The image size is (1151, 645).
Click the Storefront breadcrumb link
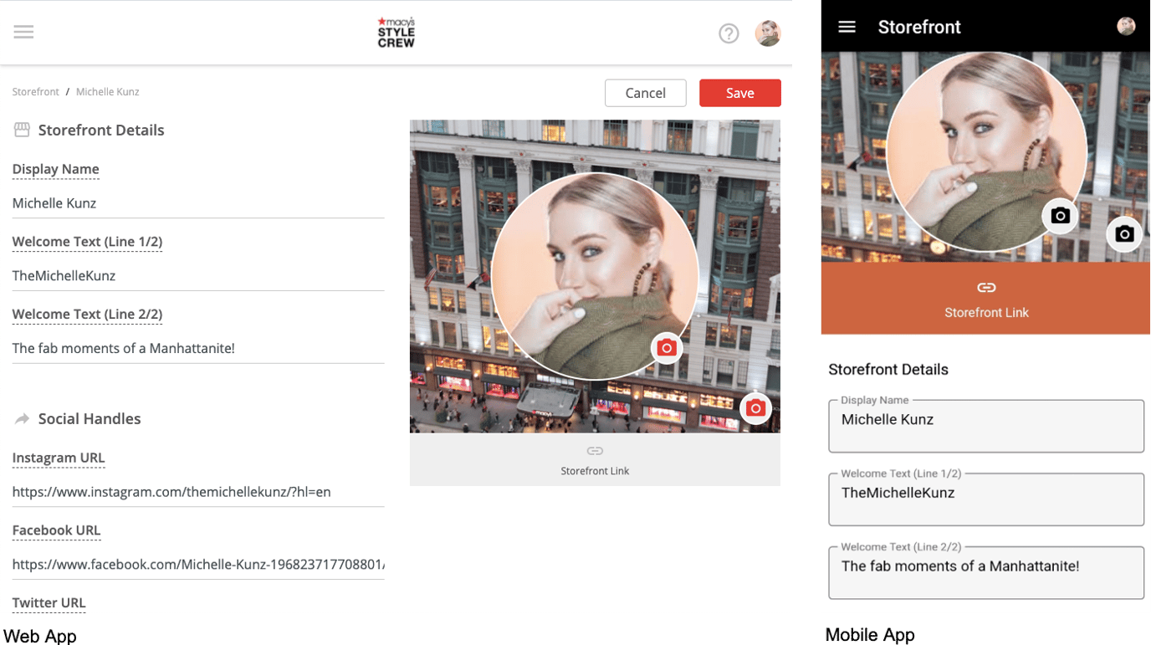click(35, 91)
